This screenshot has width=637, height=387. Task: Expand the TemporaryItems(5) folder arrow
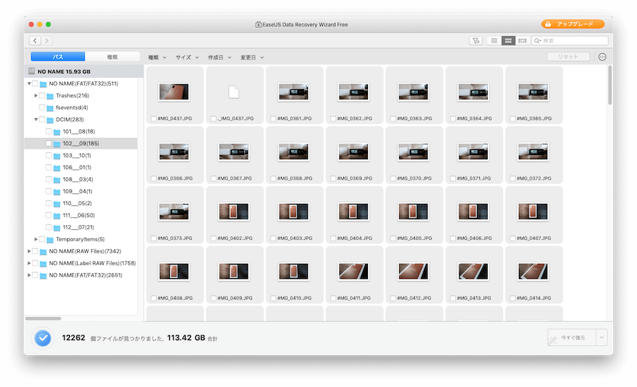pos(36,239)
